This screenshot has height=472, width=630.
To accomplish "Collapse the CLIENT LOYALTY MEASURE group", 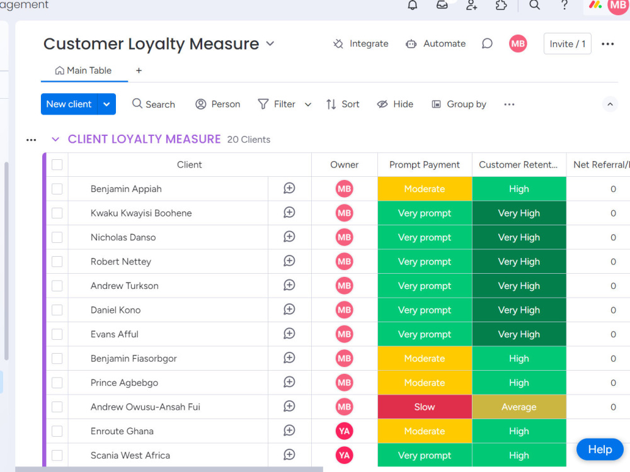I will (x=55, y=139).
